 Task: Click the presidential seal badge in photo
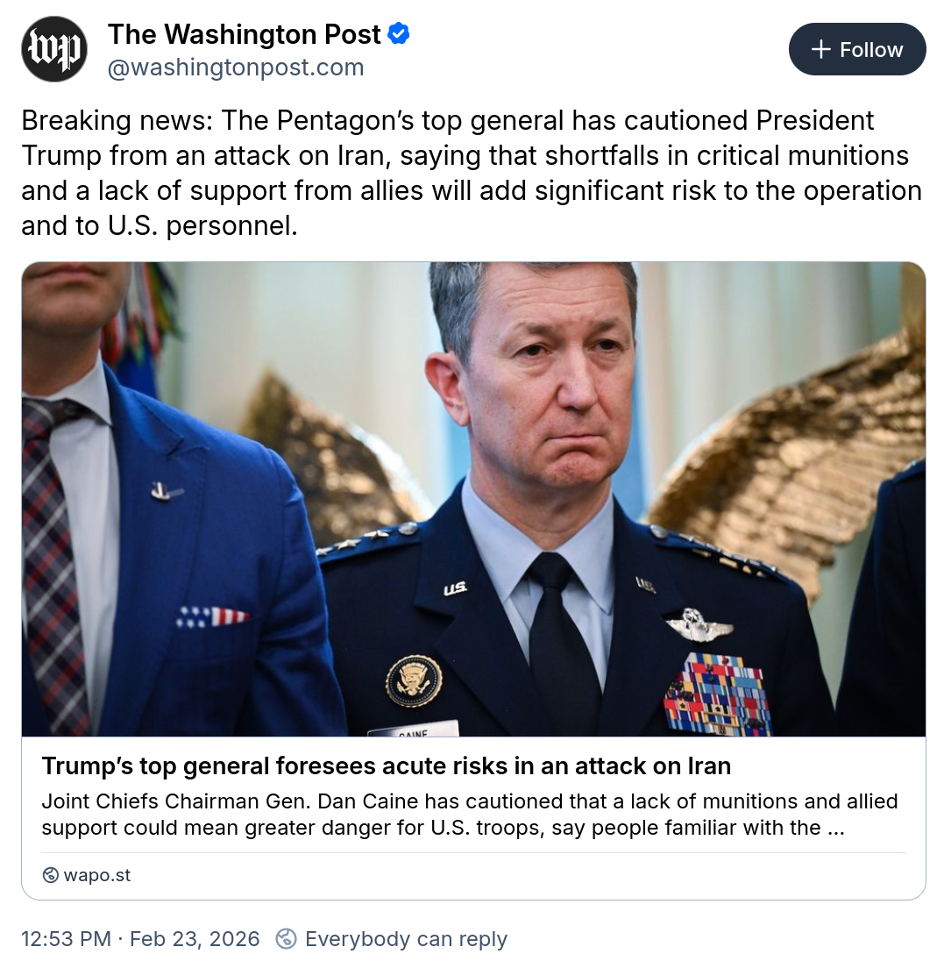click(x=414, y=680)
